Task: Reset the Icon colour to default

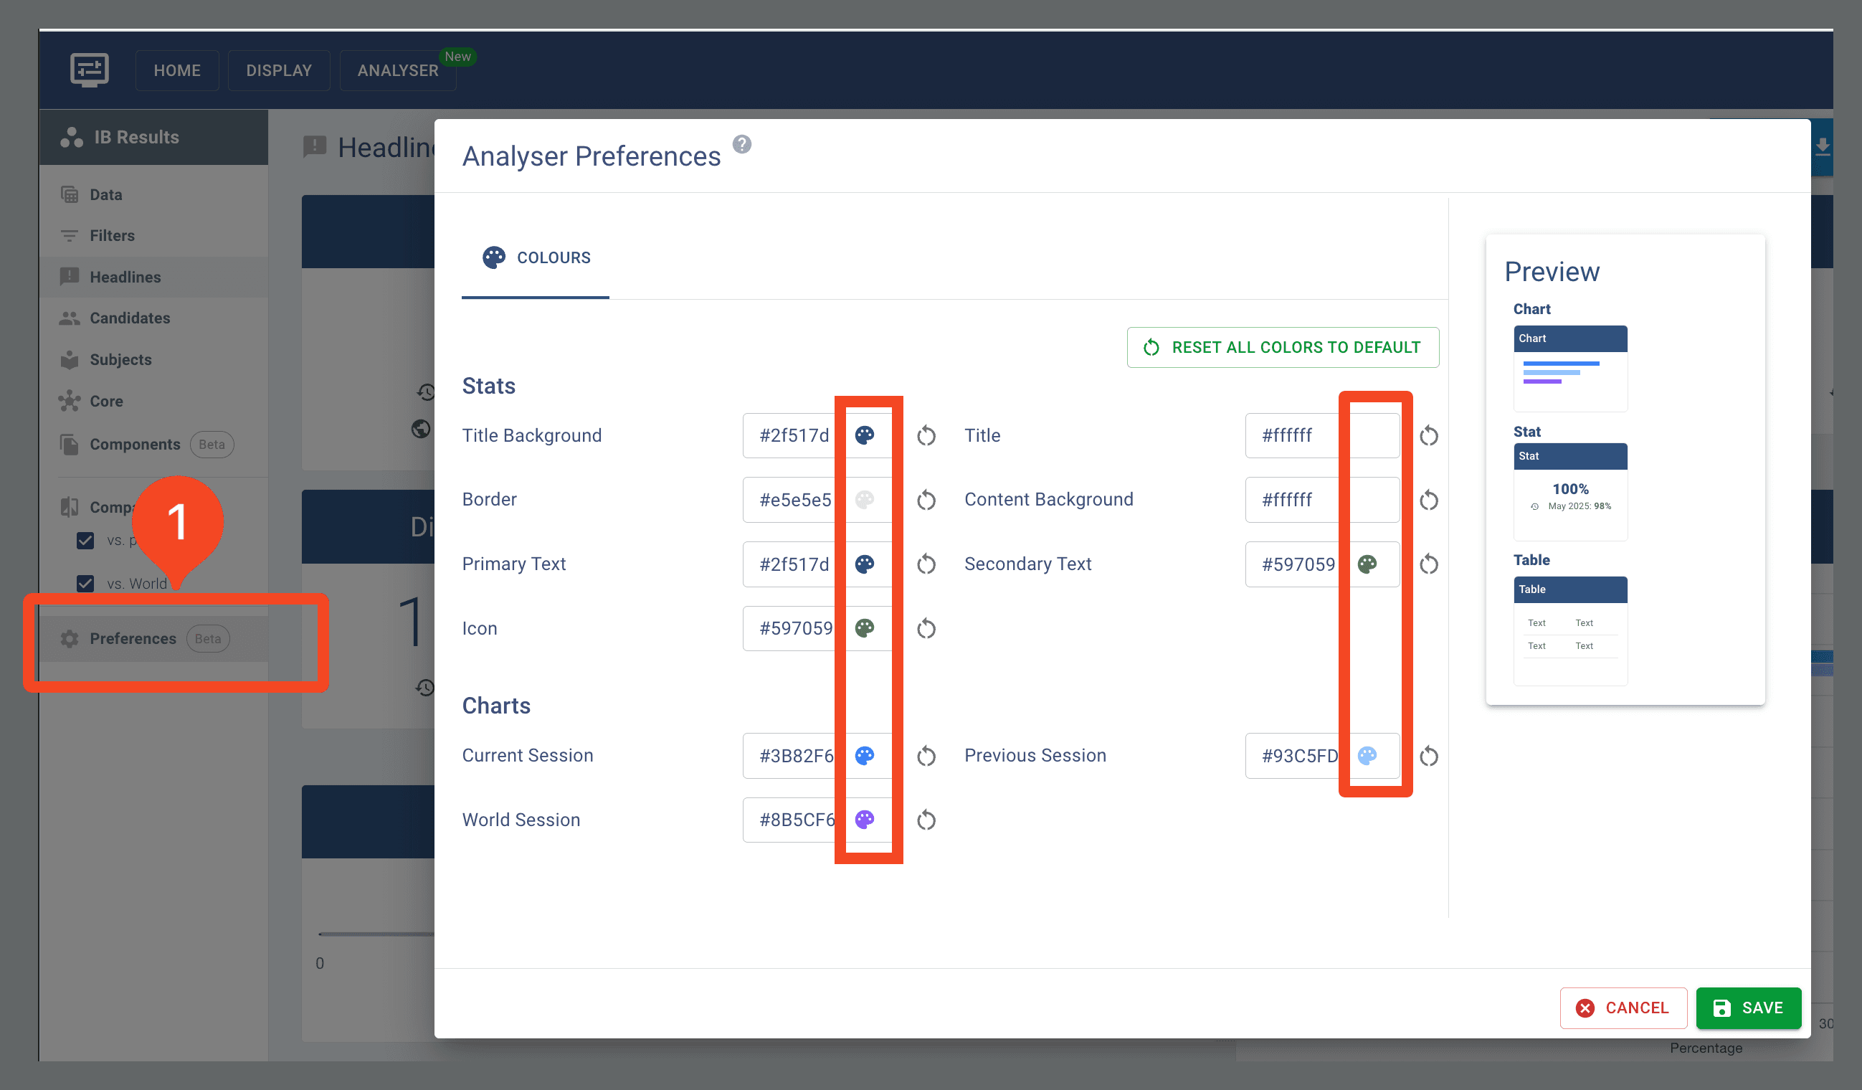Action: (926, 628)
